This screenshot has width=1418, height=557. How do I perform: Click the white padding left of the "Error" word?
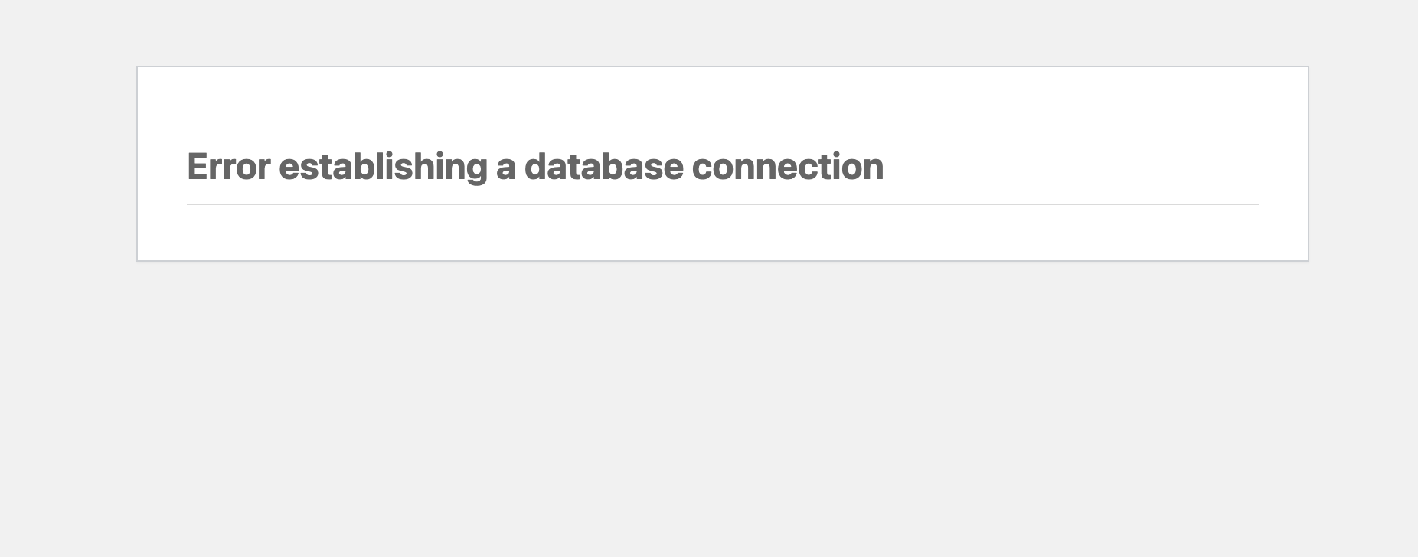[162, 167]
